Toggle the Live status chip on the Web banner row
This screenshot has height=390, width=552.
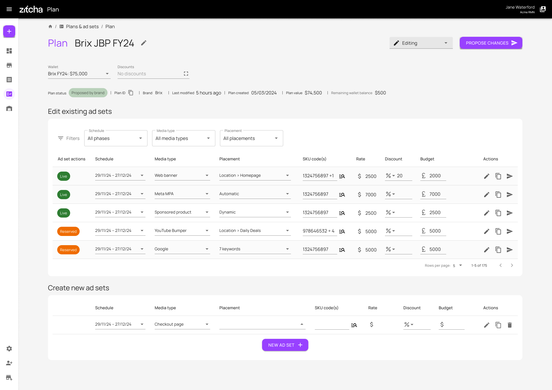coord(64,176)
